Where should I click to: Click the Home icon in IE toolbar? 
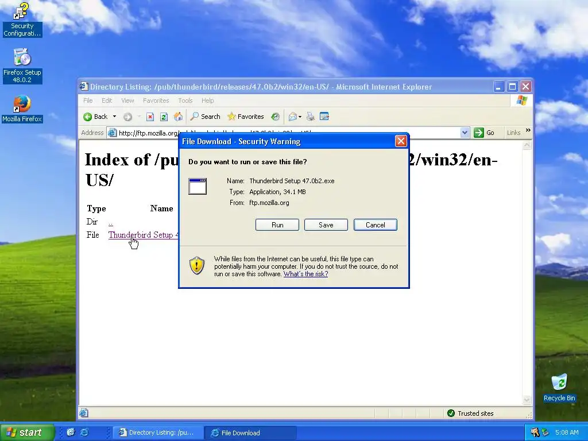178,117
